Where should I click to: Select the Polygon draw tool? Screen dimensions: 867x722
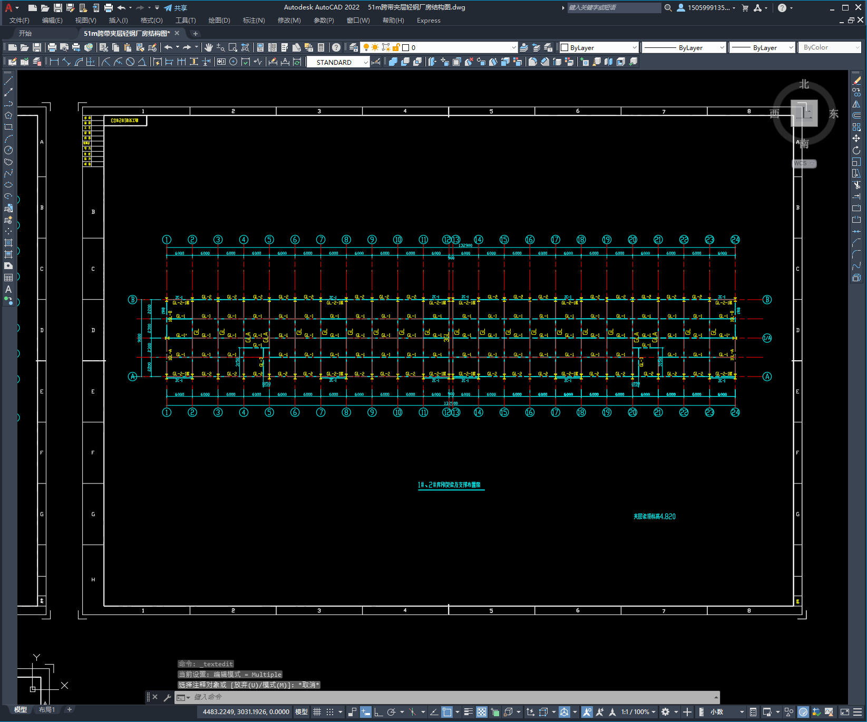pyautogui.click(x=8, y=115)
